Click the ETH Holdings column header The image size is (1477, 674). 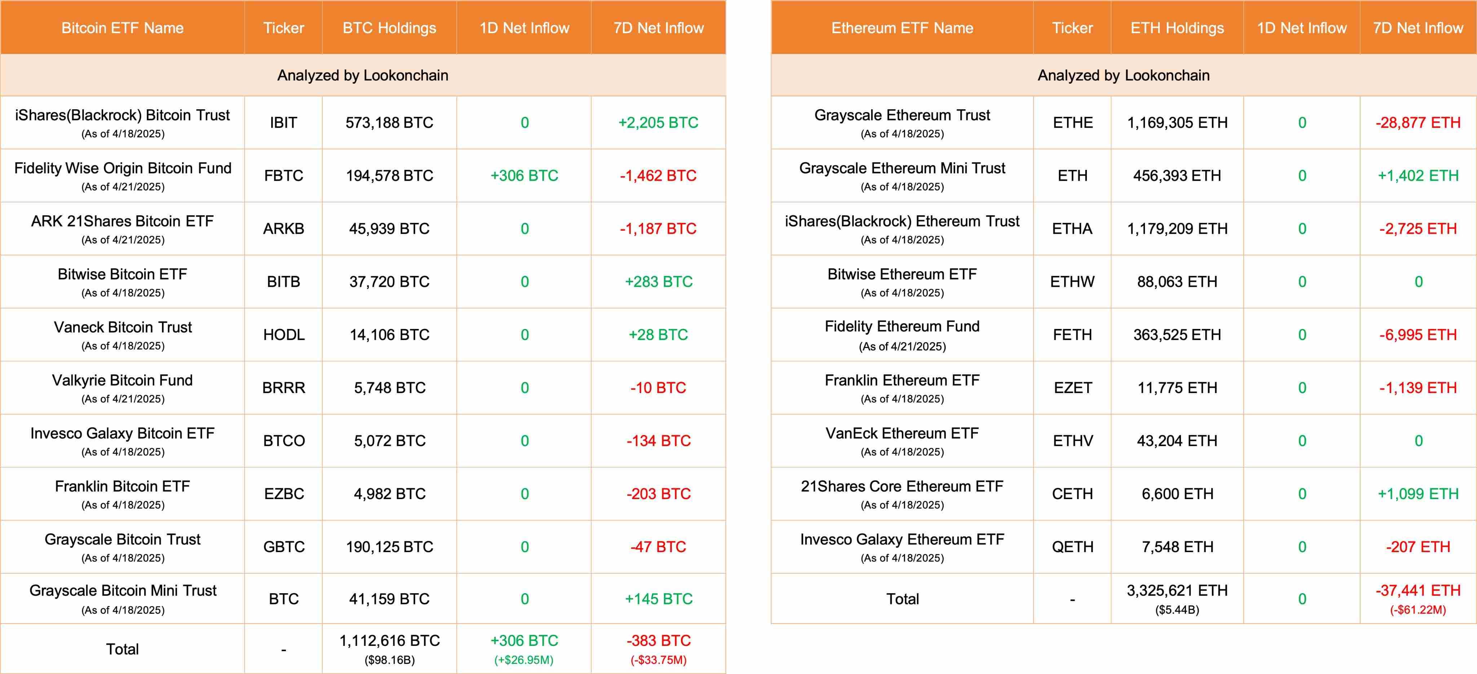coord(1177,28)
